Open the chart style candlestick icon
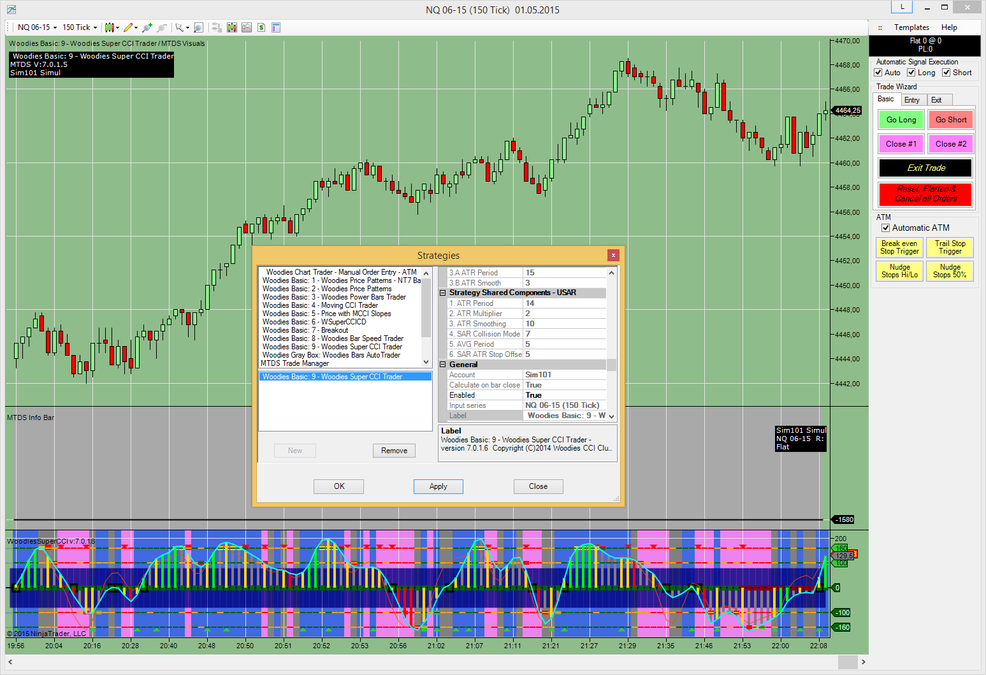986x675 pixels. click(x=110, y=27)
